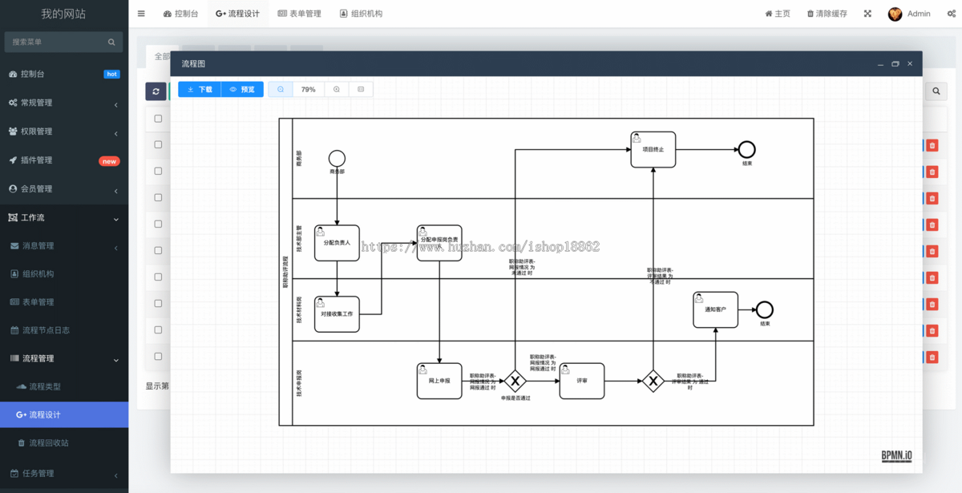Open 流程回收站 in the sidebar

tap(48, 443)
